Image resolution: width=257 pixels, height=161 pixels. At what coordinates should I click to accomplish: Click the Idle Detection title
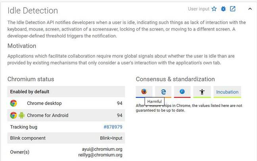[33, 11]
